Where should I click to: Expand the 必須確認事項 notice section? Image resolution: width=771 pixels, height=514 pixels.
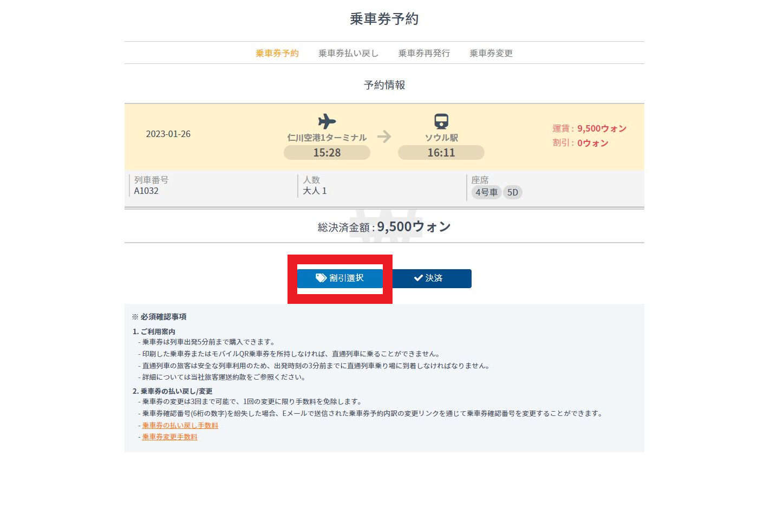158,317
